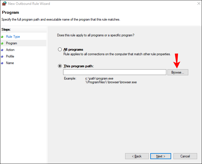Go back with the Back button
Image resolution: width=202 pixels, height=164 pixels.
pyautogui.click(x=137, y=156)
